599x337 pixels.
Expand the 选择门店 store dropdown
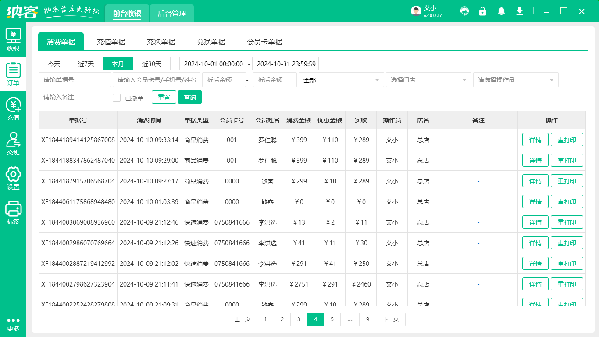click(x=428, y=80)
